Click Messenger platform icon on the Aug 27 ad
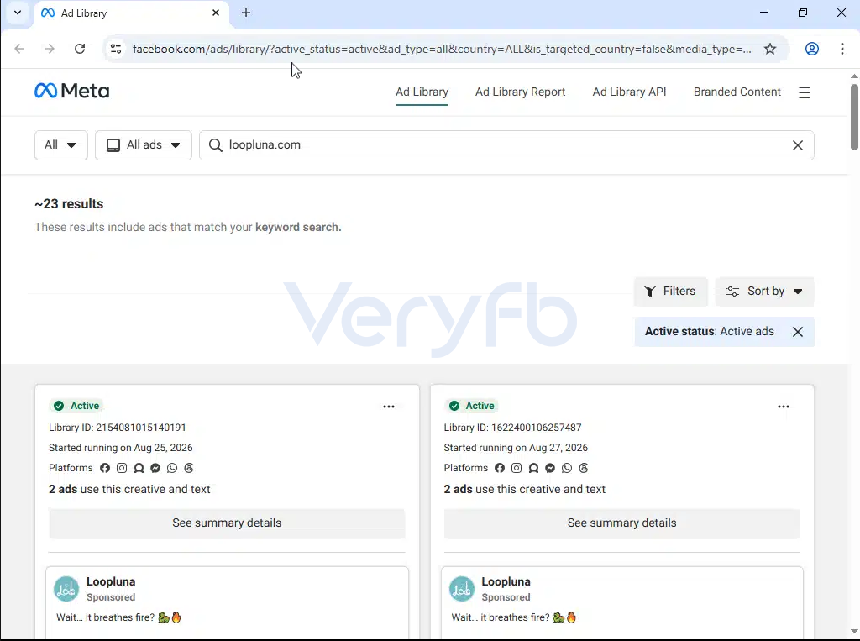Viewport: 860px width, 641px height. pos(550,468)
